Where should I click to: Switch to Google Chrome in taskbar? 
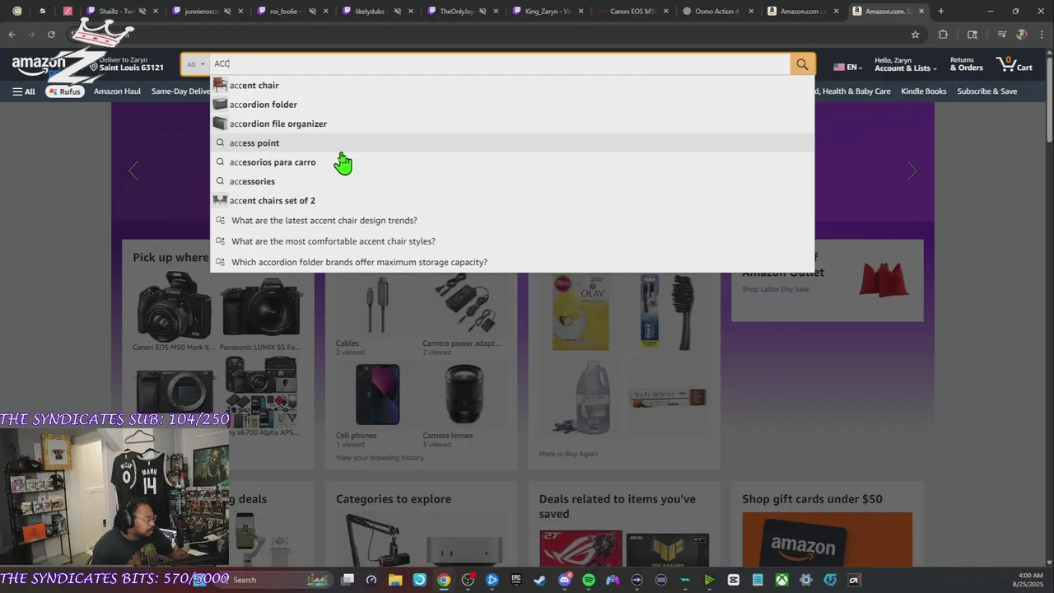[x=444, y=580]
